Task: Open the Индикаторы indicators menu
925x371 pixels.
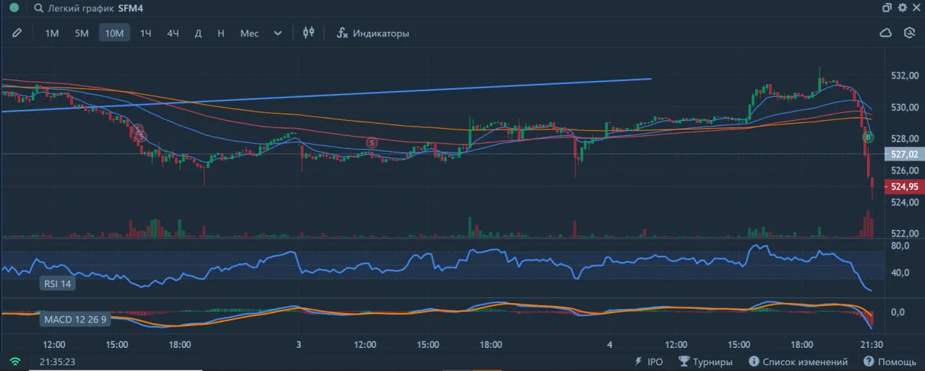Action: pyautogui.click(x=373, y=33)
